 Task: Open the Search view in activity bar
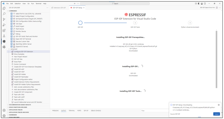pyautogui.click(x=4, y=14)
